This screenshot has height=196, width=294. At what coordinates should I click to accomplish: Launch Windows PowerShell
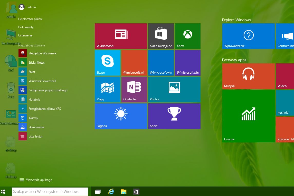point(42,81)
